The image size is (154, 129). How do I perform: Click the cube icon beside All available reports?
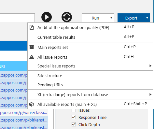(32, 105)
